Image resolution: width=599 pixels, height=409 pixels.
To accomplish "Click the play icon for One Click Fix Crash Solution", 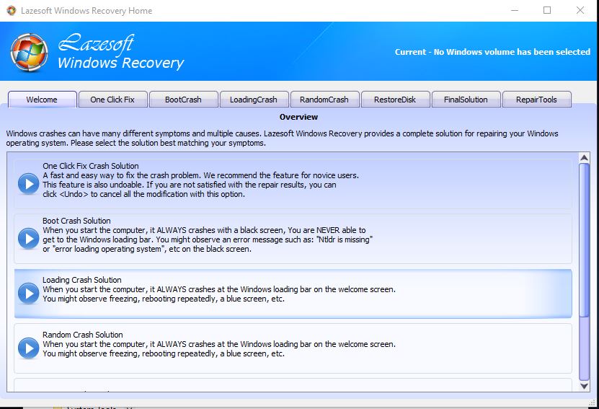I will (29, 184).
